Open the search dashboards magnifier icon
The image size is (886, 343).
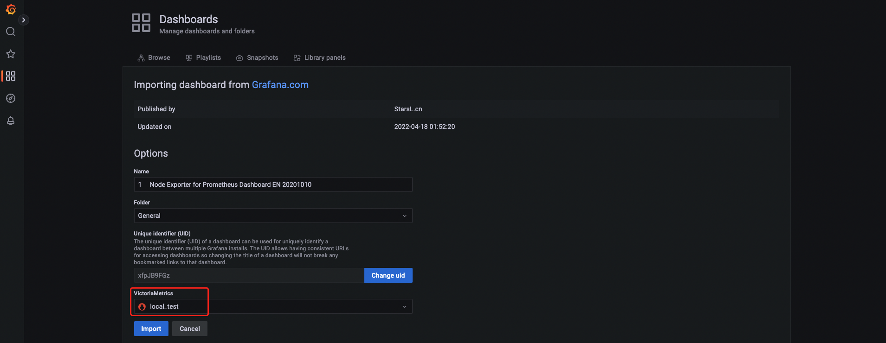[x=11, y=32]
